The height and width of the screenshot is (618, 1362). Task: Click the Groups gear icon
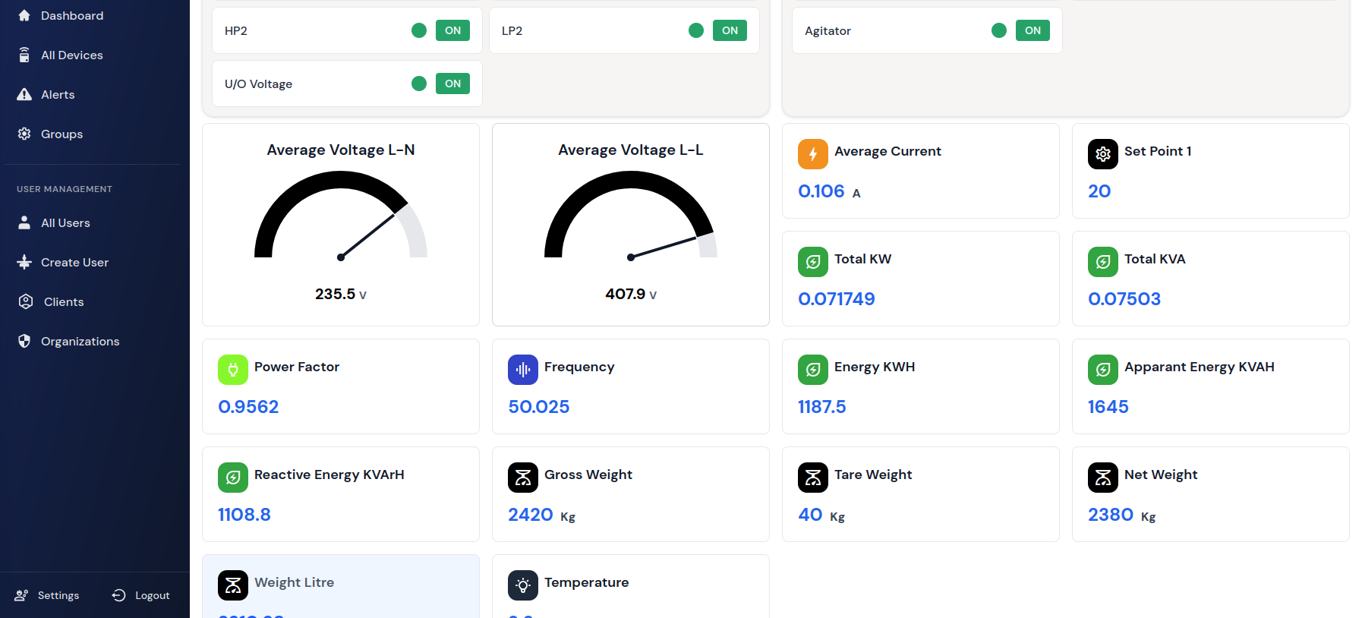[x=24, y=134]
